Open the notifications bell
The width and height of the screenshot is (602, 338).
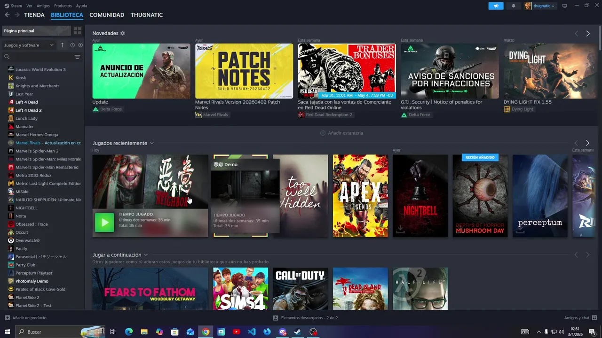[514, 6]
